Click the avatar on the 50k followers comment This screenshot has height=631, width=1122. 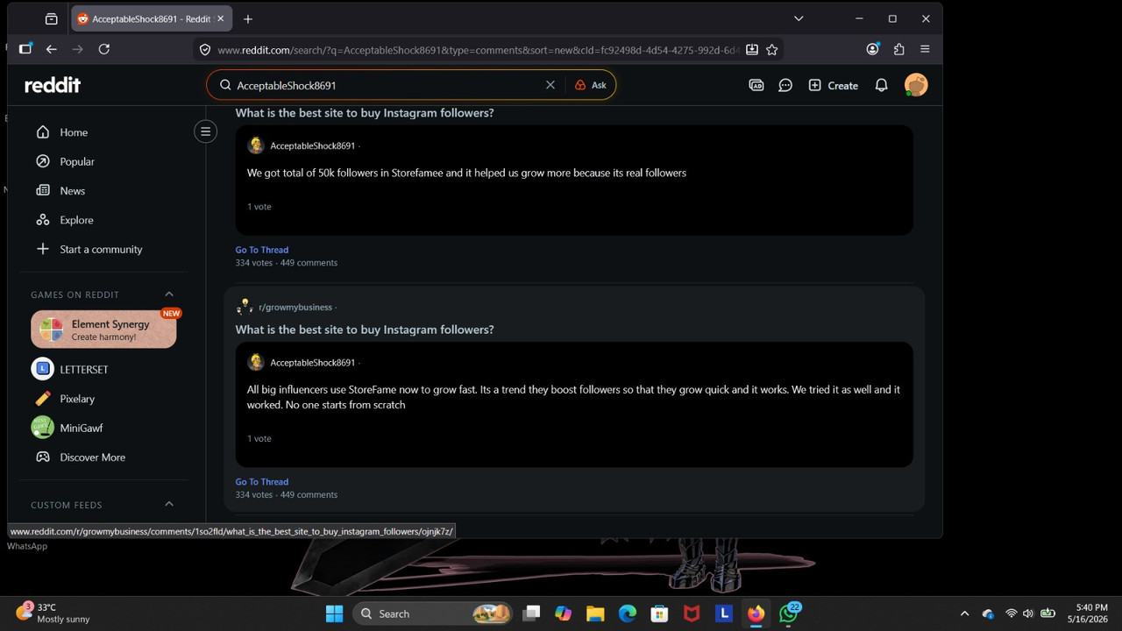coord(256,145)
